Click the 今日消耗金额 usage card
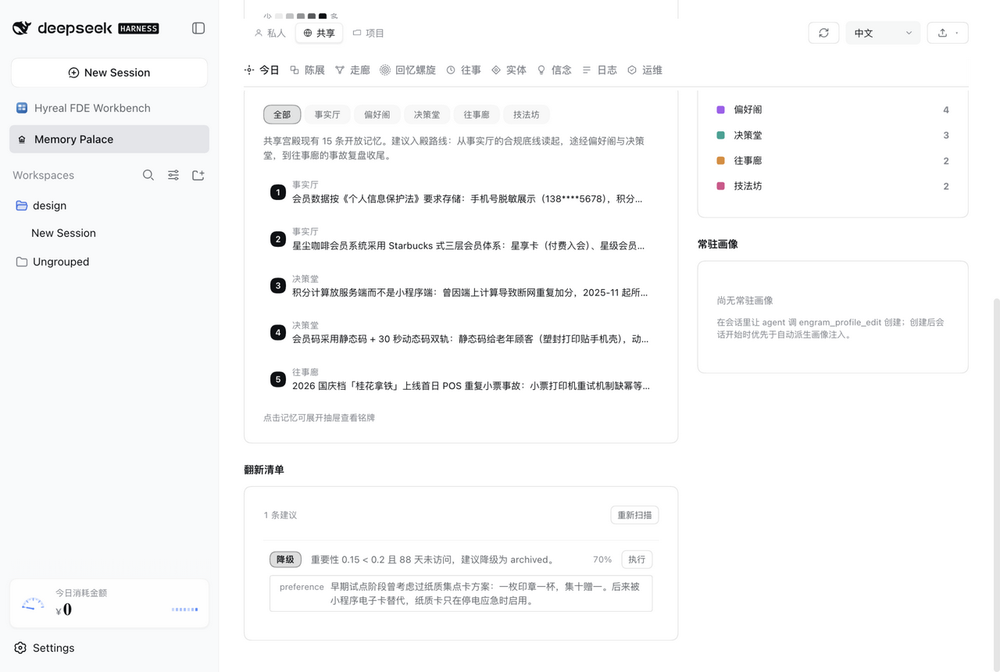Viewport: 1000px width, 672px height. point(109,603)
